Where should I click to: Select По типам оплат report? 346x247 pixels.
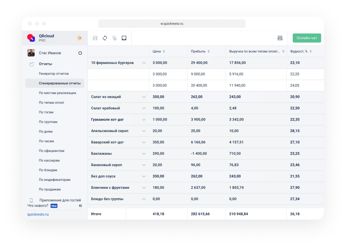pyautogui.click(x=52, y=103)
